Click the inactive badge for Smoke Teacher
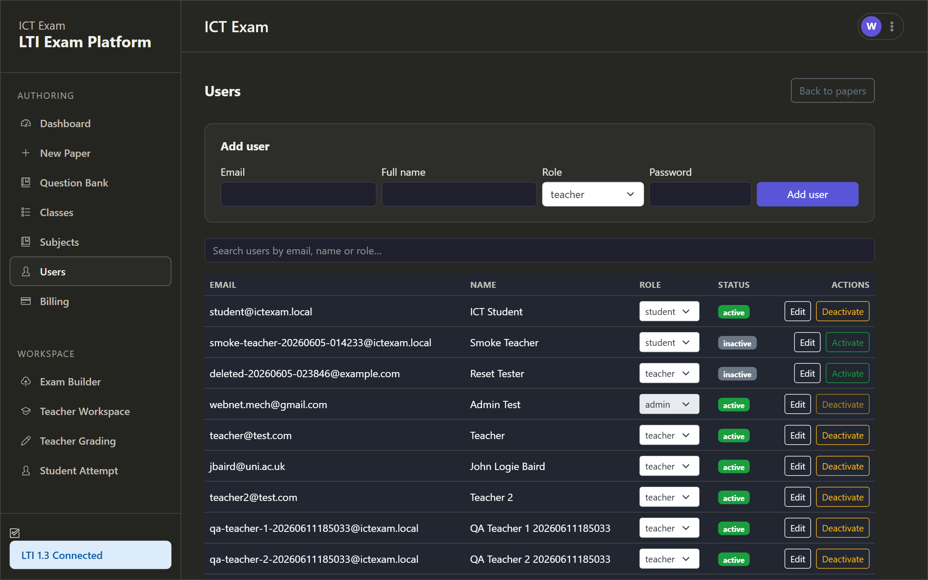 737,343
